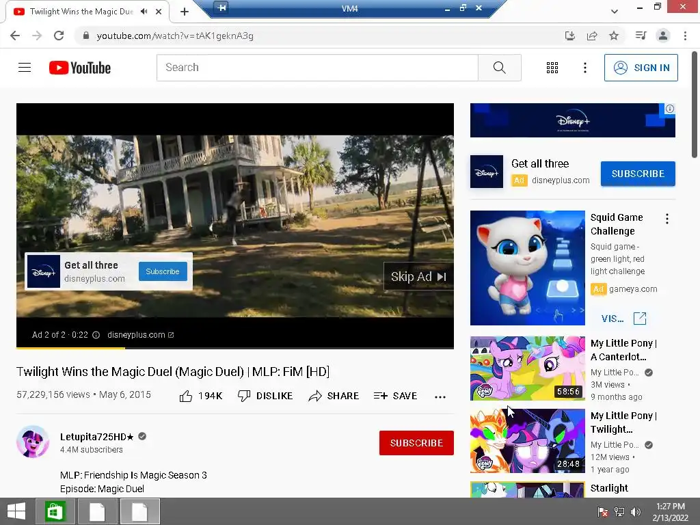Open My Little Pony A Canterlot video thumbnail

(x=527, y=368)
